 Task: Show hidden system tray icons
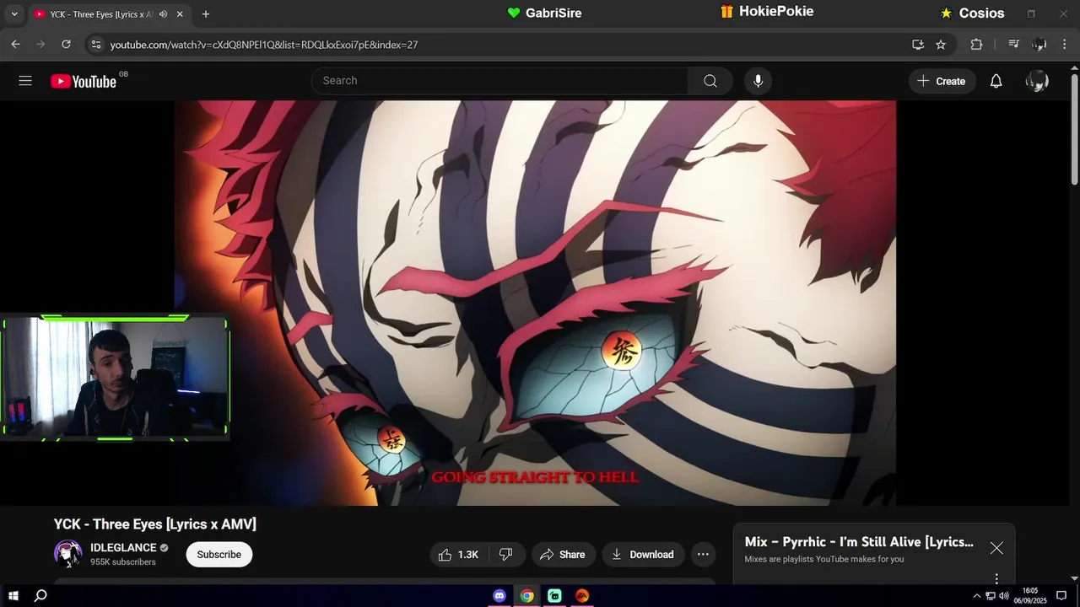pos(977,595)
